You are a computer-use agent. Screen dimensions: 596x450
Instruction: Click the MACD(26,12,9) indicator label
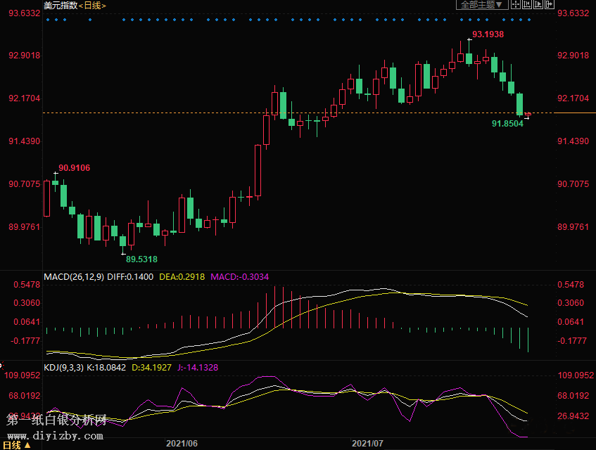point(74,277)
